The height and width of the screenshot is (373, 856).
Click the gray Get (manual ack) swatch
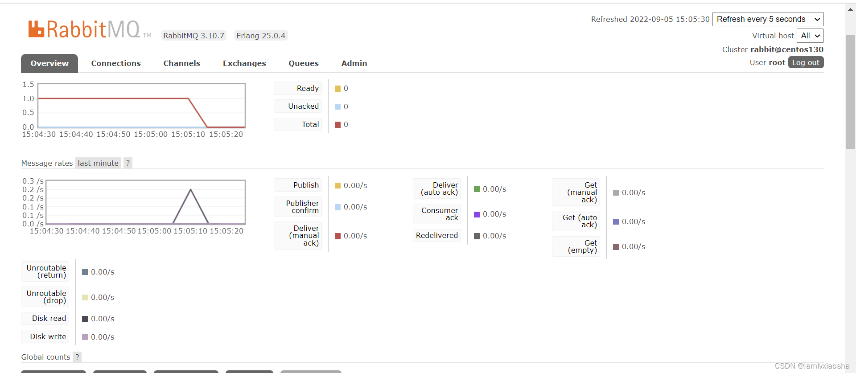pyautogui.click(x=616, y=193)
